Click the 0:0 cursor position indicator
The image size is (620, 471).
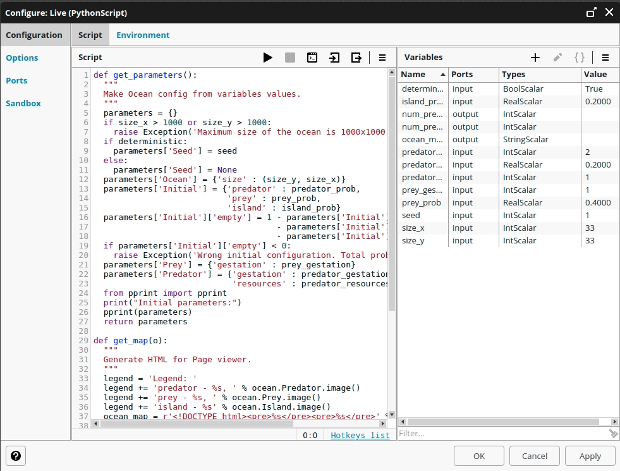310,436
